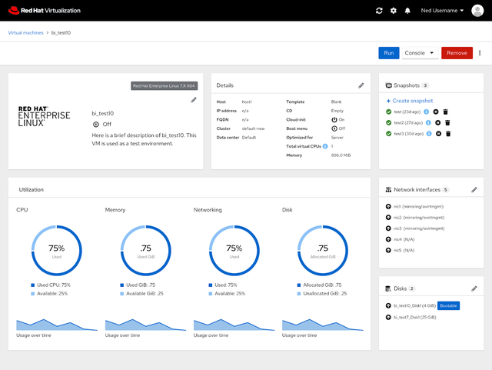Click the nic3 status arrow icon
The height and width of the screenshot is (370, 492).
(x=388, y=228)
